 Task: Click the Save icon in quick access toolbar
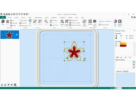tap(7, 14)
